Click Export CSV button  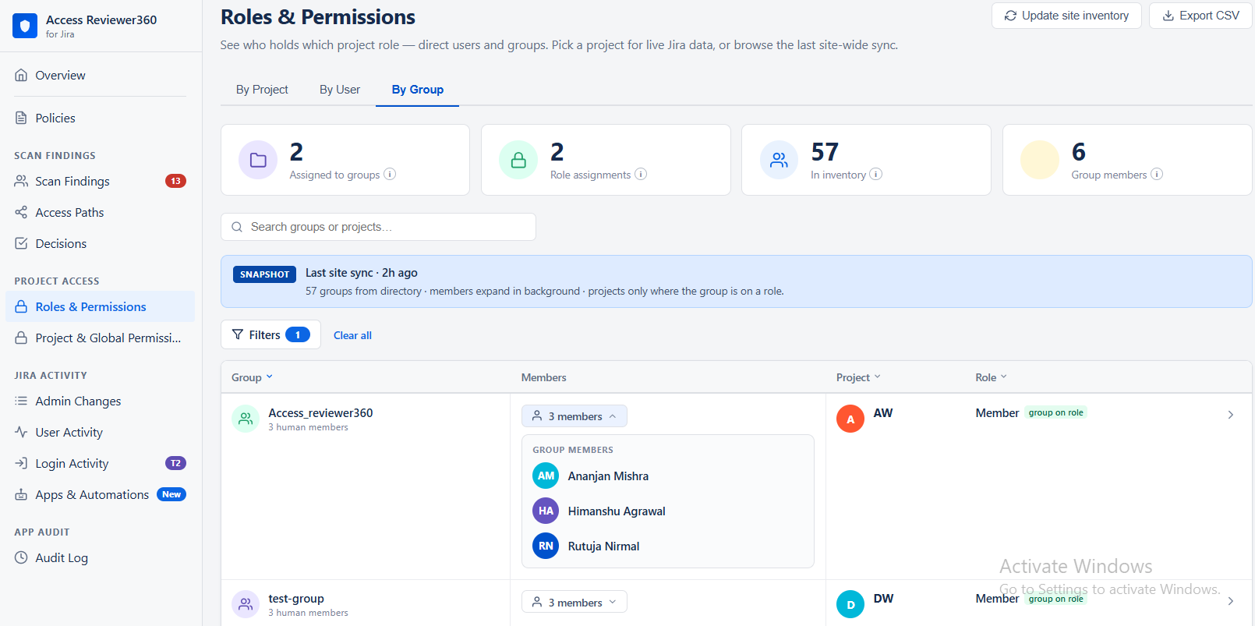[x=1200, y=16]
